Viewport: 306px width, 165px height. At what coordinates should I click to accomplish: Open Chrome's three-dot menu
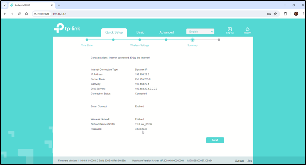[x=303, y=14]
